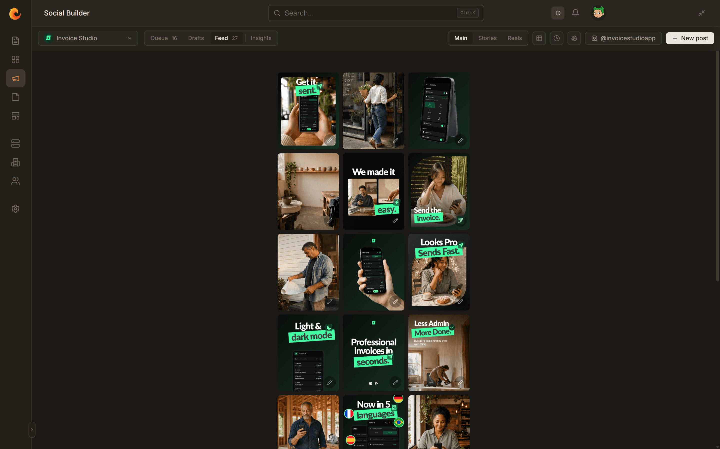This screenshot has width=720, height=449.
Task: Click the page vertical scrollbar
Action: 717,166
